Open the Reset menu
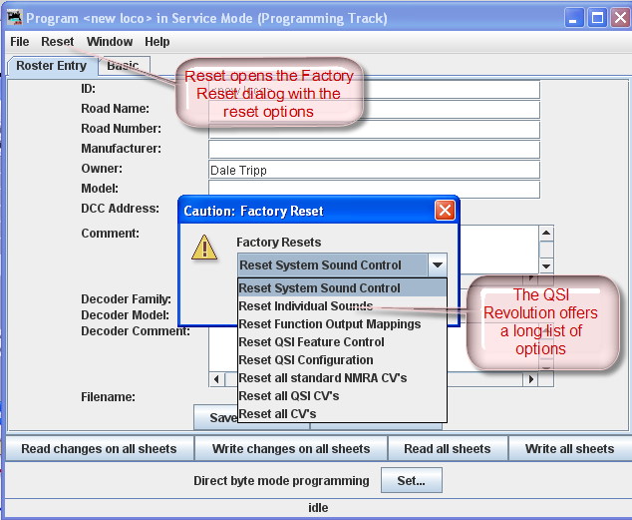 (x=57, y=42)
